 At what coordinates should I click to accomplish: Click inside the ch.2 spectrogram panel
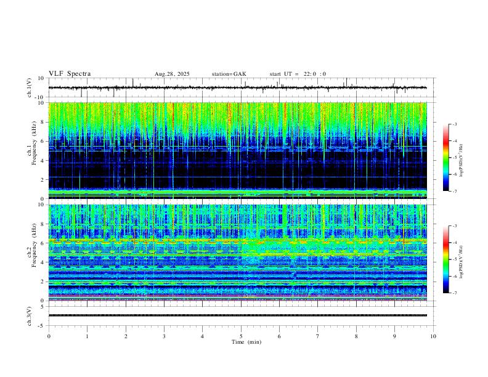click(237, 253)
